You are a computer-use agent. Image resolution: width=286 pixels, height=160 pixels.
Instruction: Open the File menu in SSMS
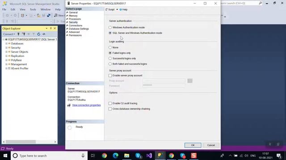pos(4,9)
